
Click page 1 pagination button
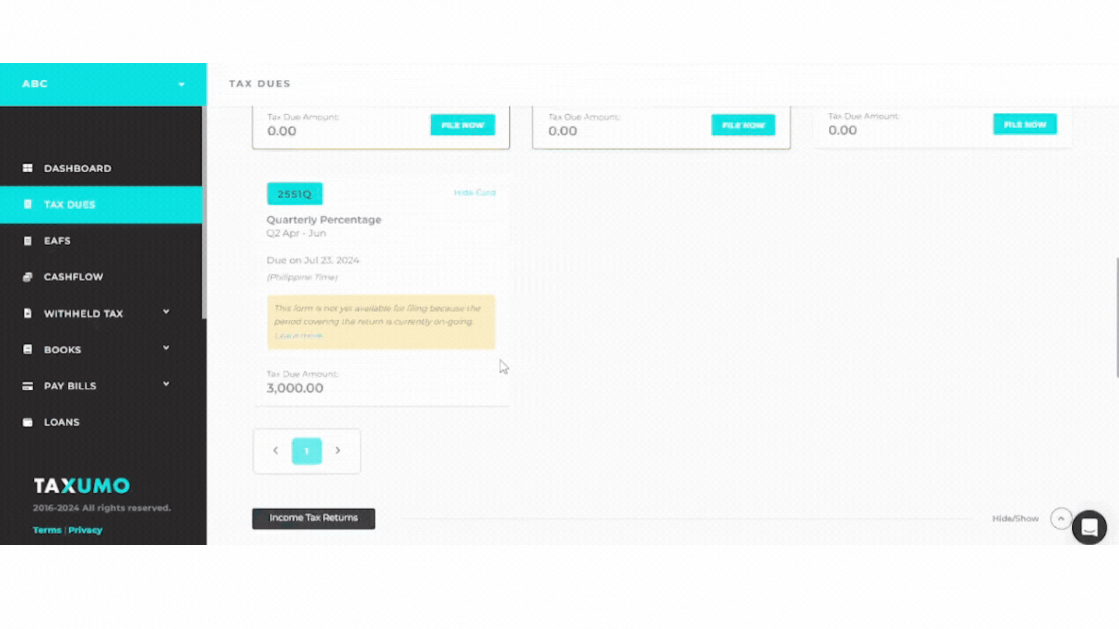(307, 451)
